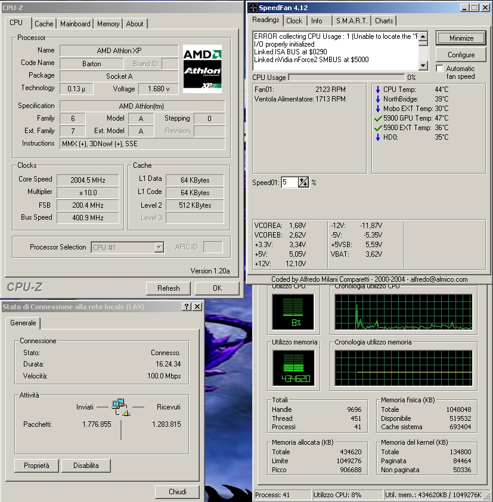
Task: Click the VBAT 3,62V reading
Action: [x=356, y=254]
